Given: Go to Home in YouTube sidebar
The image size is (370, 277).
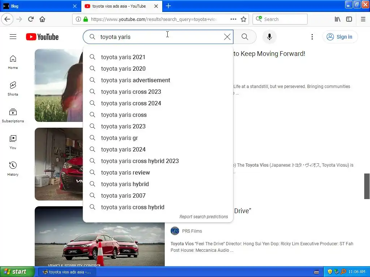Looking at the screenshot, I should click(x=13, y=62).
